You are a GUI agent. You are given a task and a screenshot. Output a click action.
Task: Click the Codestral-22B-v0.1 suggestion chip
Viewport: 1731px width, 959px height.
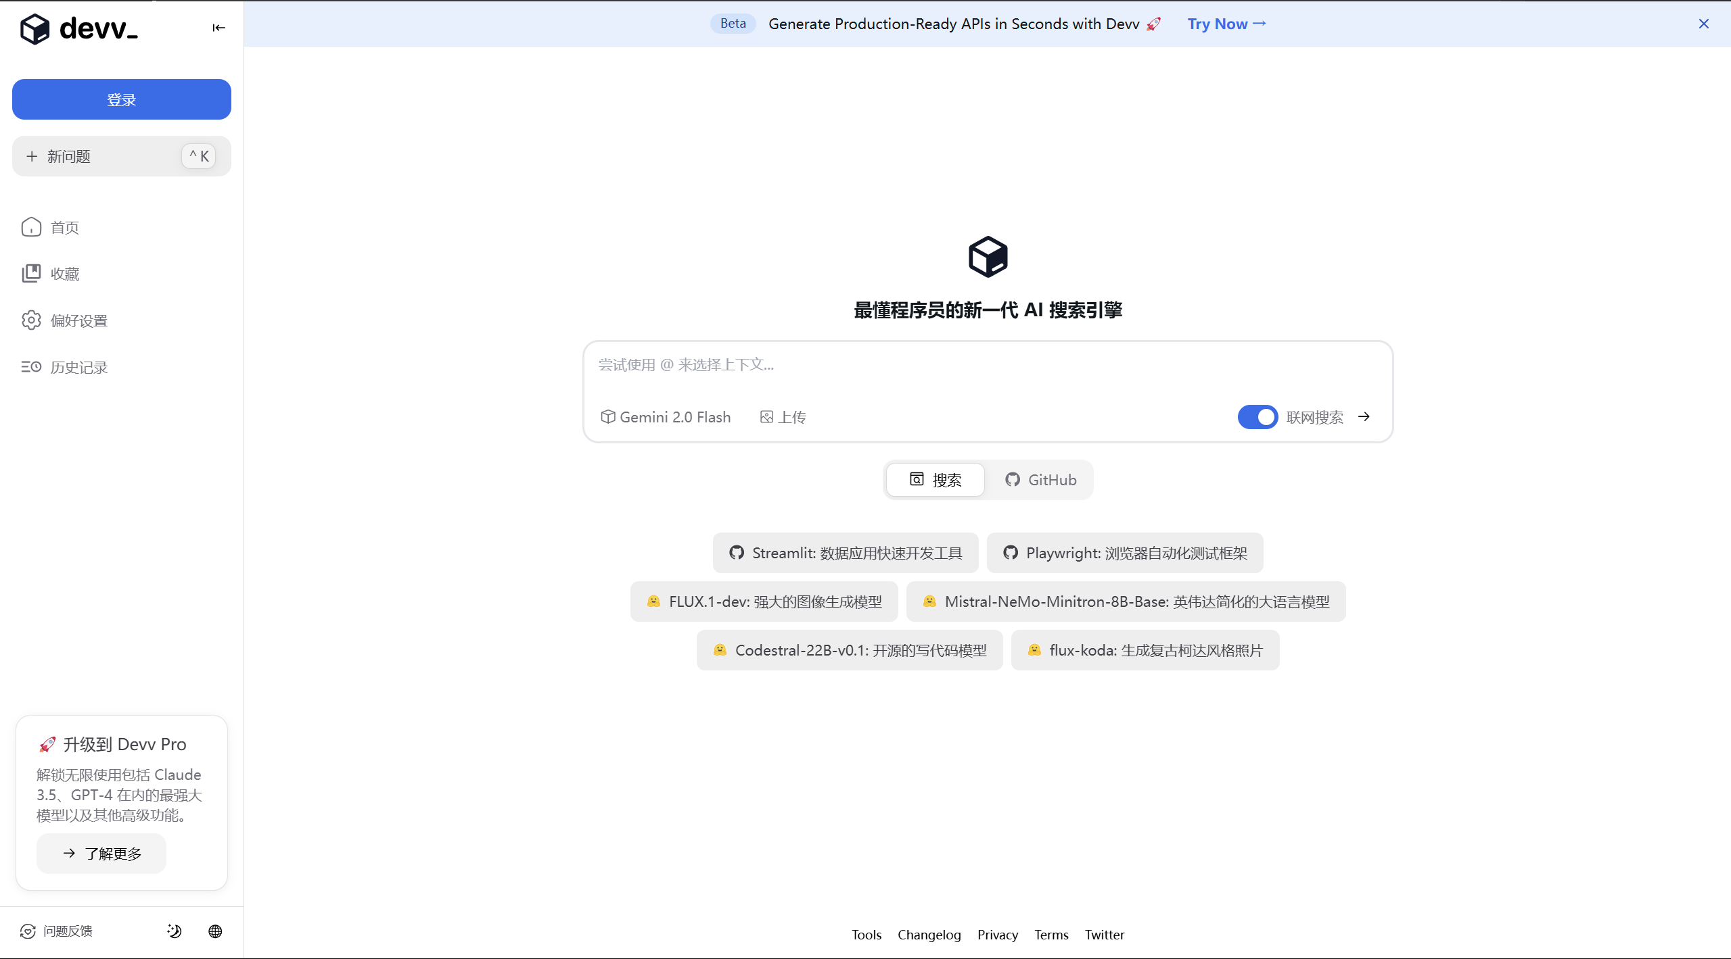(x=850, y=650)
